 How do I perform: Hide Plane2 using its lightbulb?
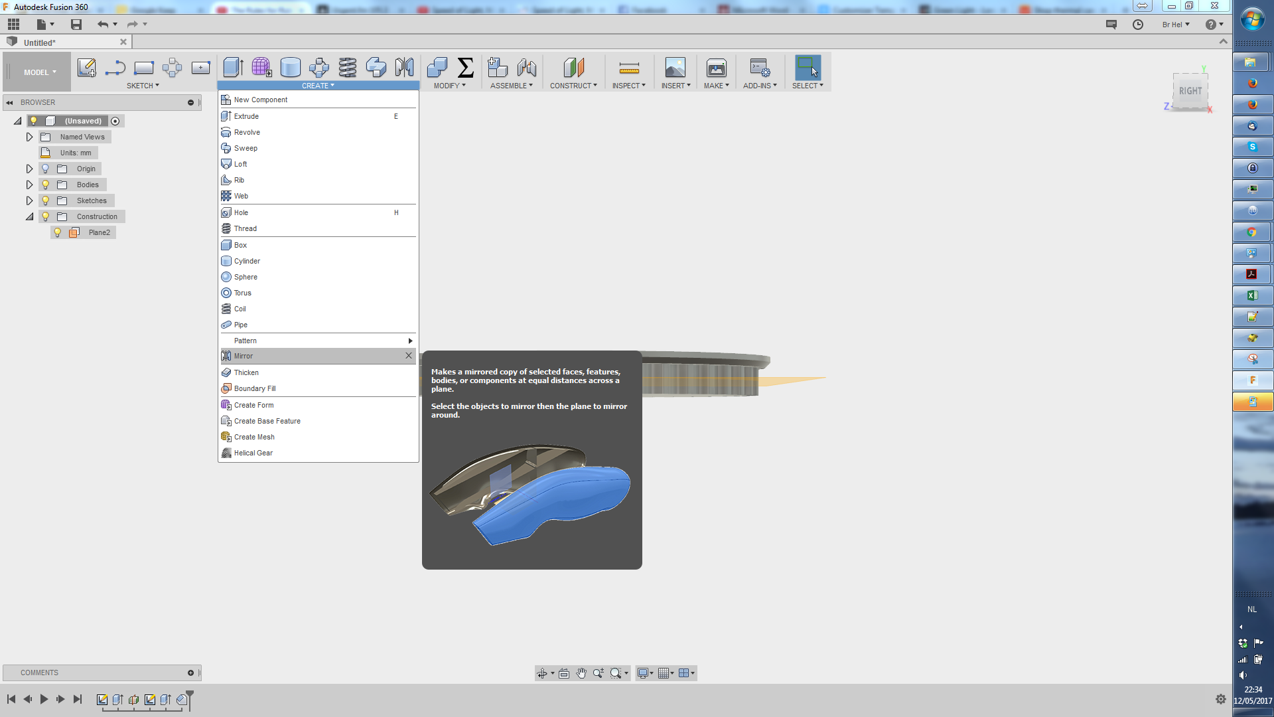click(x=58, y=232)
